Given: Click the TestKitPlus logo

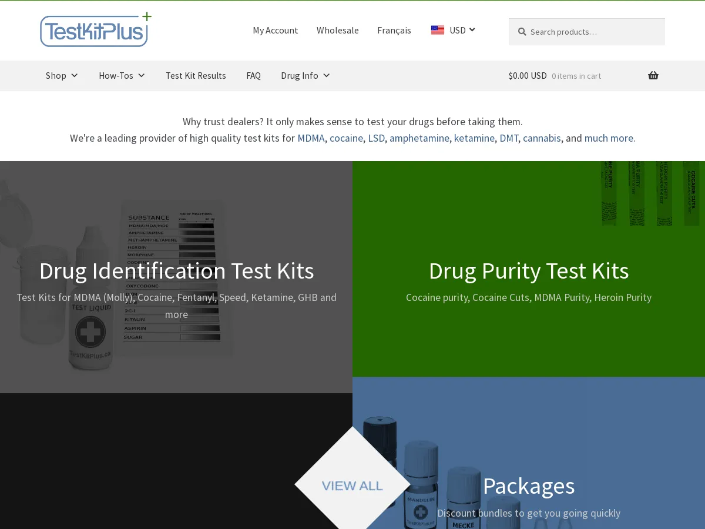Looking at the screenshot, I should tap(94, 30).
